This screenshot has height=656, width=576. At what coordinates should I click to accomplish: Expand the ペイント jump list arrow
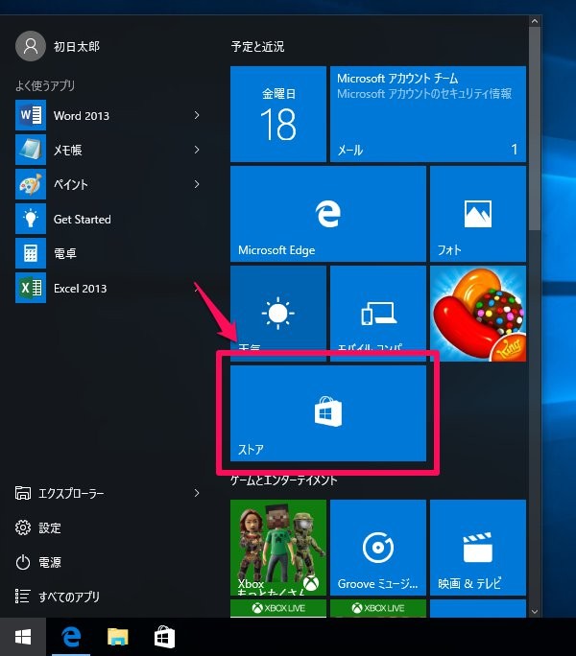[x=197, y=184]
